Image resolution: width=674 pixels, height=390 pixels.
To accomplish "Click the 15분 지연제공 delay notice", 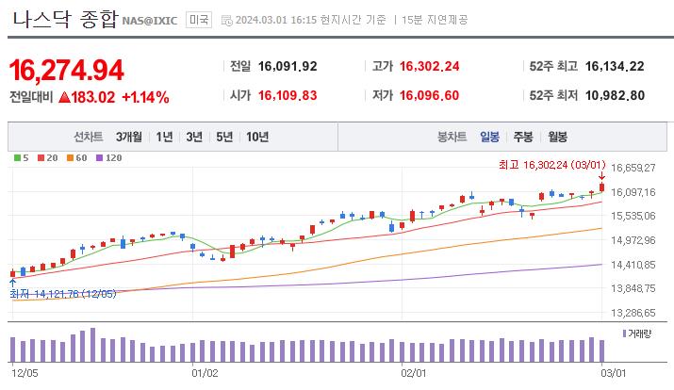I will [x=435, y=20].
